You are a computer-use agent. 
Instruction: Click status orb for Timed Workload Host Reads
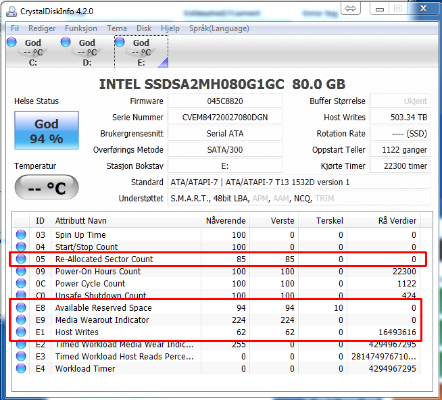pos(21,356)
